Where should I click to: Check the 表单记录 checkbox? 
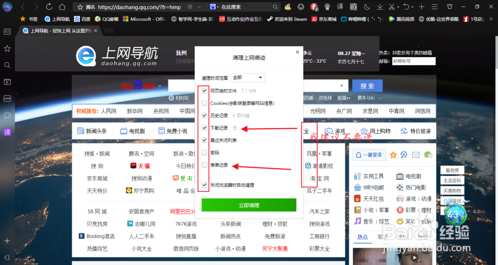205,165
